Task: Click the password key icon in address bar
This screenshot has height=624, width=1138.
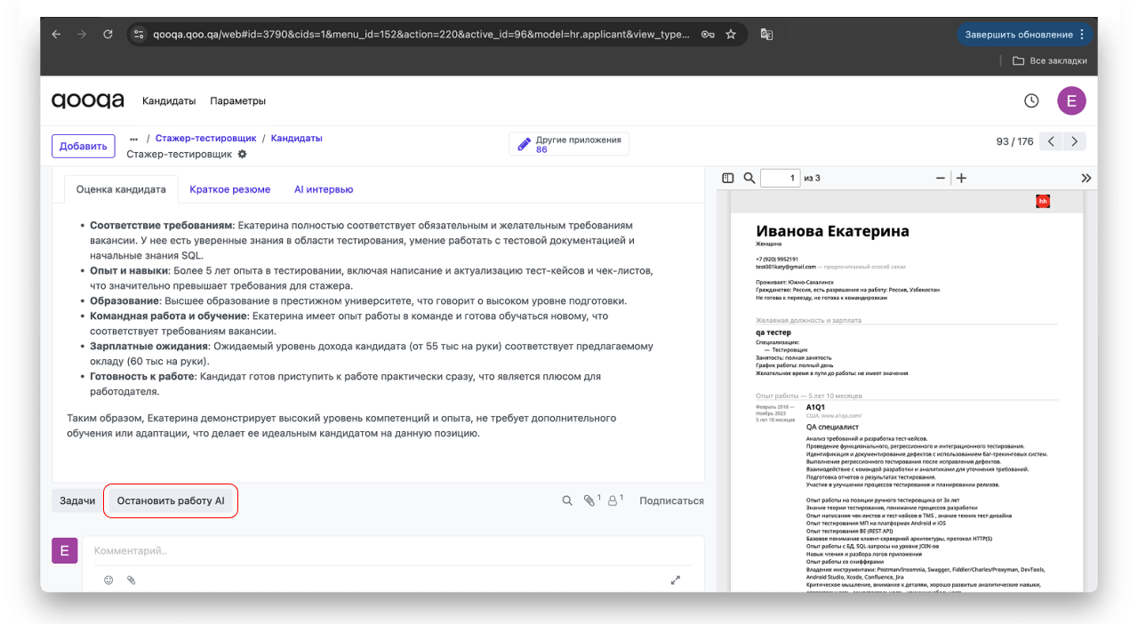Action: tap(708, 35)
